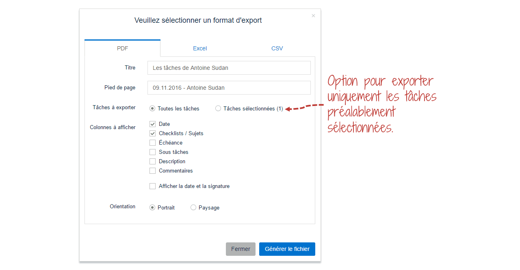Click the Colonnes à afficher label

[113, 127]
